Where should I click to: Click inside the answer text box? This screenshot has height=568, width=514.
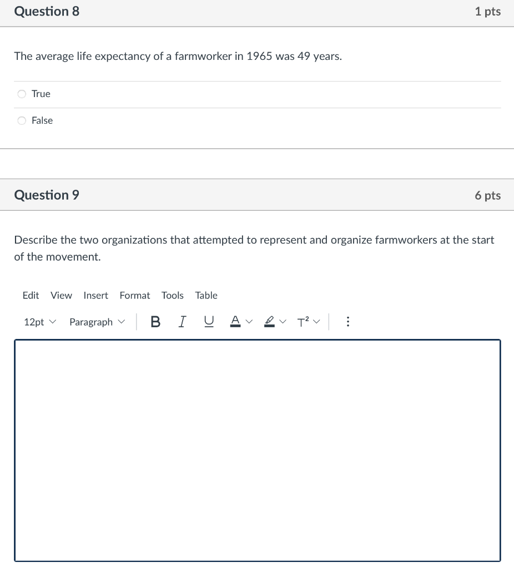(257, 449)
